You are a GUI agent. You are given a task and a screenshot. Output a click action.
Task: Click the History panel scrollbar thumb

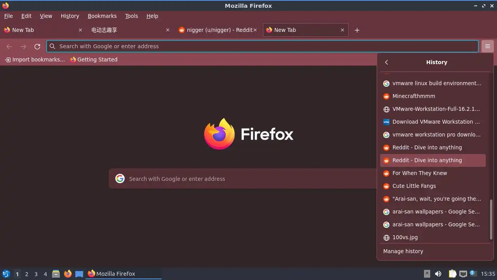491,220
